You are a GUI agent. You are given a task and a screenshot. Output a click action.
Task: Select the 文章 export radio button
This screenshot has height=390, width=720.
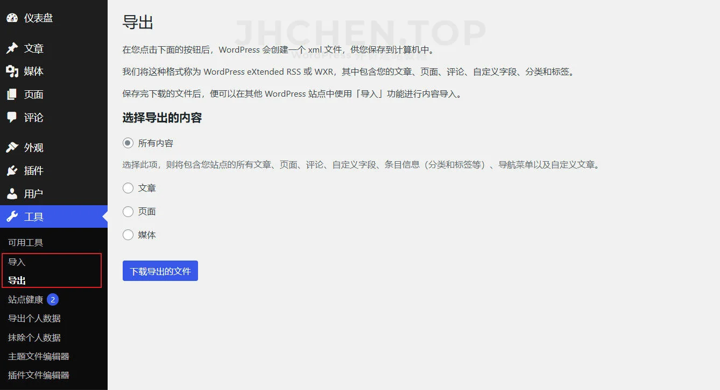(128, 188)
